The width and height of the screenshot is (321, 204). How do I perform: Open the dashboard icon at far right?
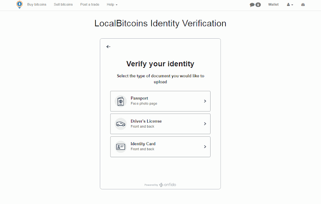point(303,5)
